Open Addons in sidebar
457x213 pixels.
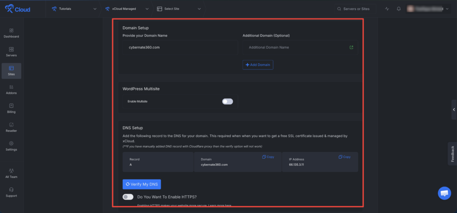[x=11, y=90]
